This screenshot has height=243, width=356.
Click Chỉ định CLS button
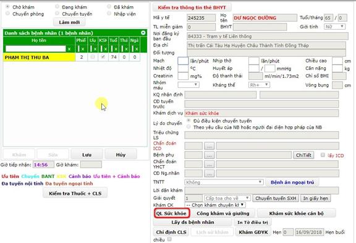(171, 232)
